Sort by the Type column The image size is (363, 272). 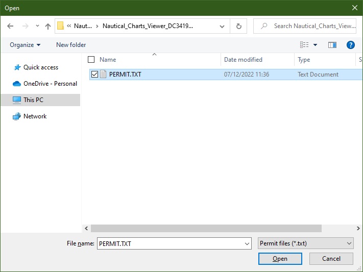click(x=304, y=60)
